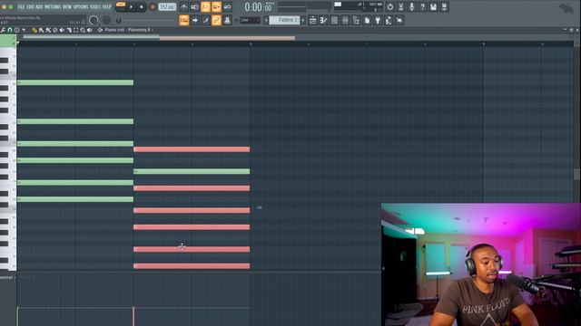Select the Paint brush tool
The image size is (581, 326).
[41, 30]
